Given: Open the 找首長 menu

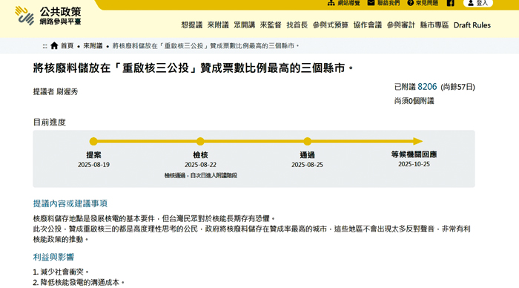Looking at the screenshot, I should pos(297,25).
